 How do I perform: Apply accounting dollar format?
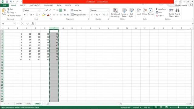[92, 15]
